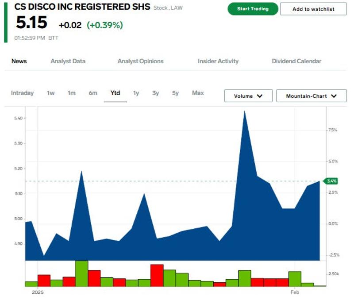The height and width of the screenshot is (300, 354).
Task: Click the +0.02 price change
Action: click(70, 25)
